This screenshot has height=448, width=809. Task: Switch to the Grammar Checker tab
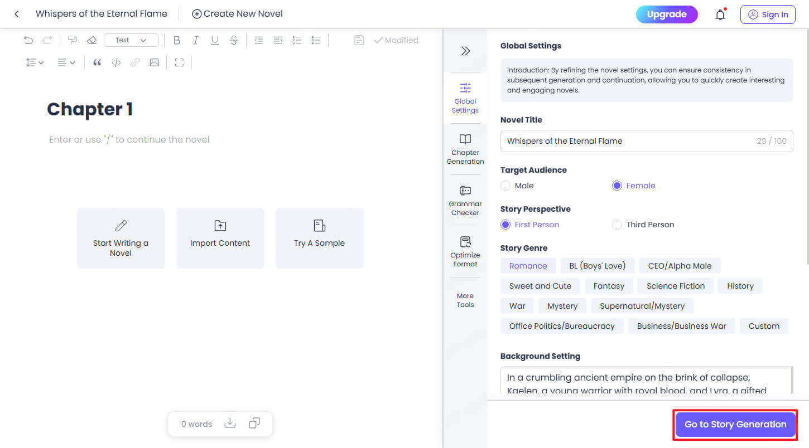click(465, 200)
